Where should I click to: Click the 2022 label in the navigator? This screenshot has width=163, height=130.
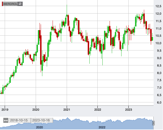coord(102,128)
